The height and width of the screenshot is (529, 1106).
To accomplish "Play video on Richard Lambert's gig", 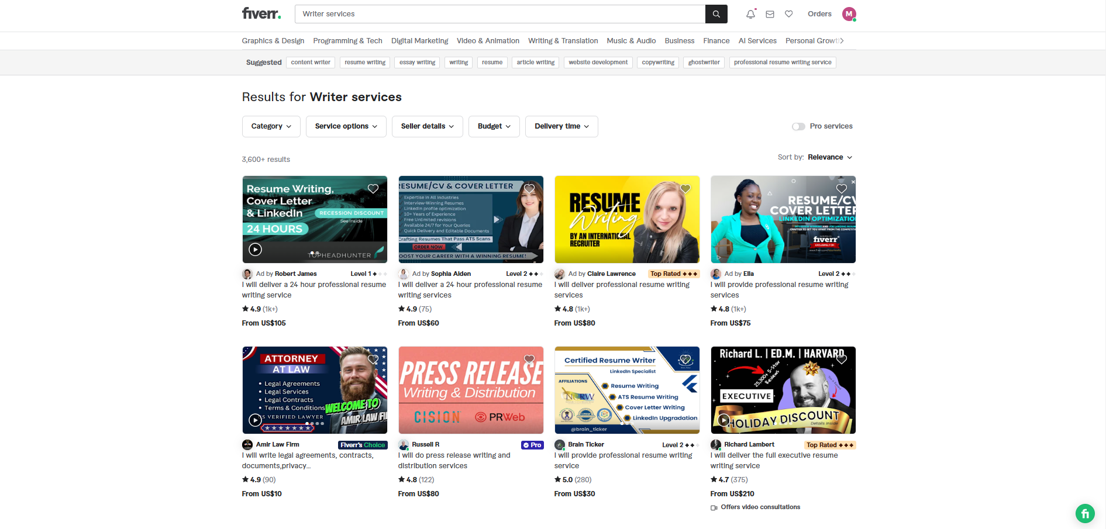I will [x=723, y=420].
